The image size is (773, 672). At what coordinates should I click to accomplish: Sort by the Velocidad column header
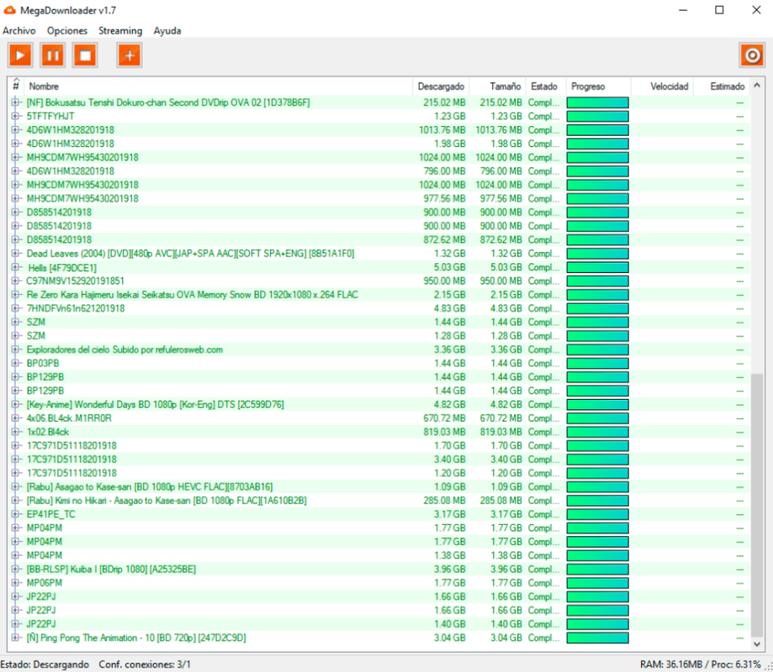coord(662,87)
